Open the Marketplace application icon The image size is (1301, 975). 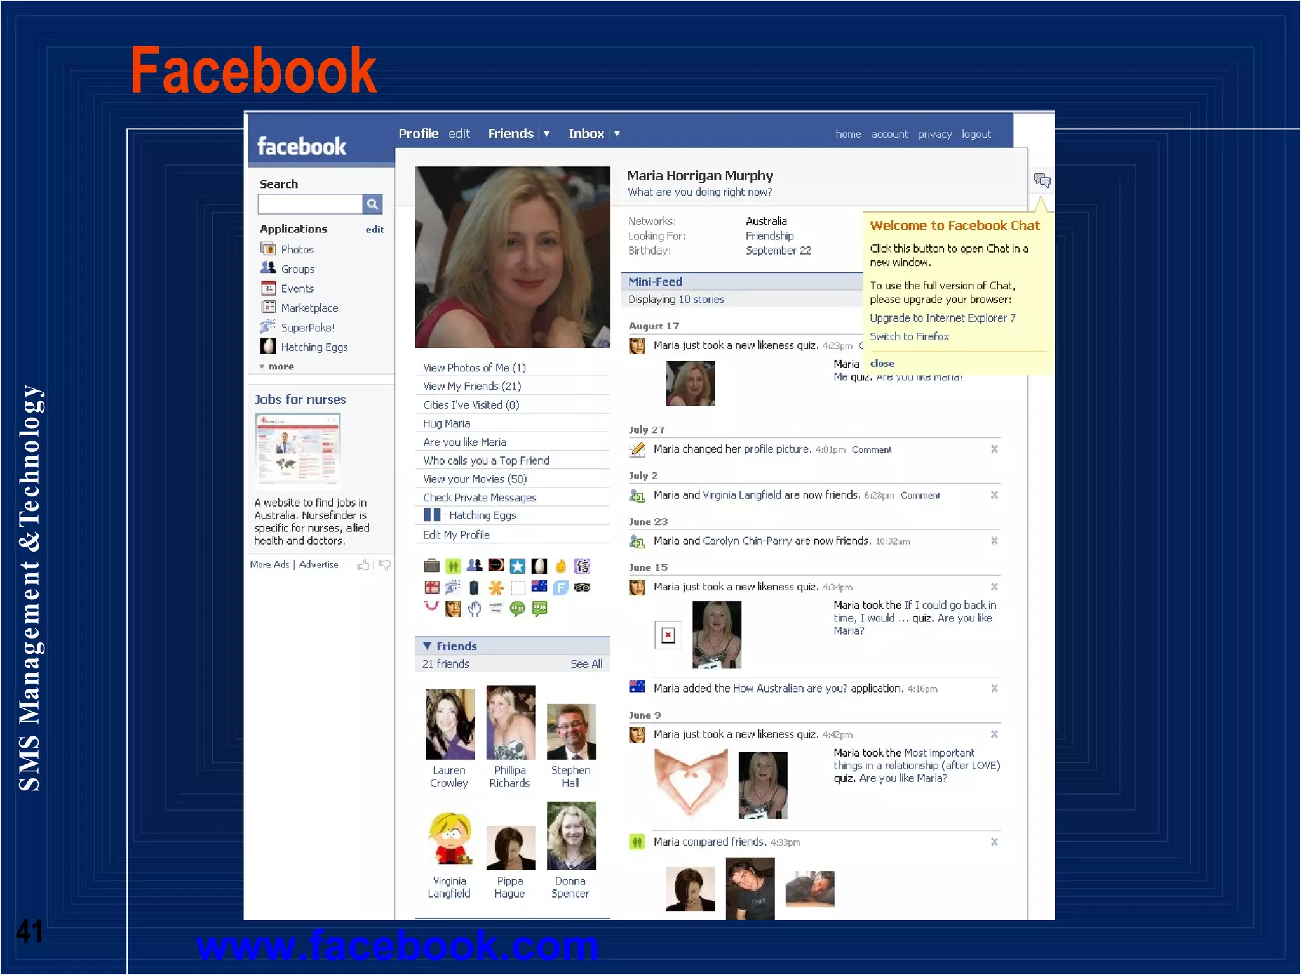[268, 307]
